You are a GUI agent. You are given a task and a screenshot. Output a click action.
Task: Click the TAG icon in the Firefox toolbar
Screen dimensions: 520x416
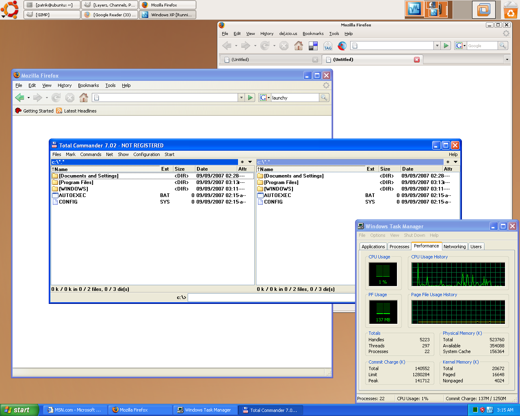tap(328, 46)
